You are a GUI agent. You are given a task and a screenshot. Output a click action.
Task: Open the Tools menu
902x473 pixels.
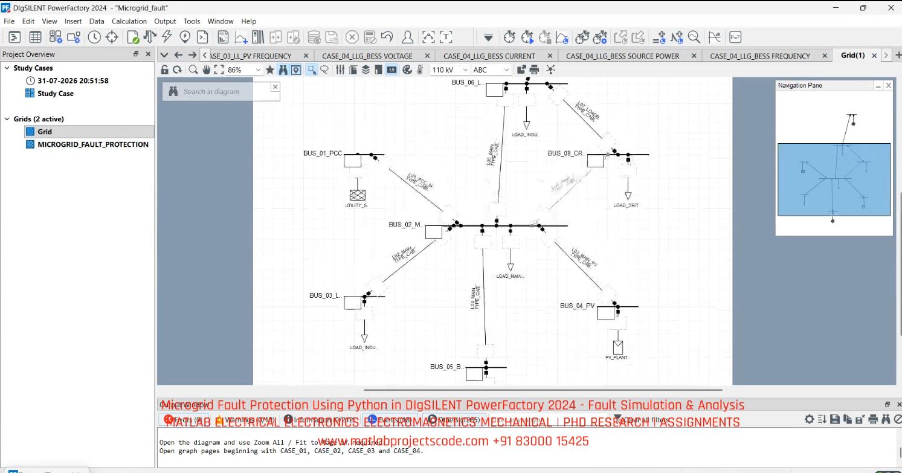[192, 21]
